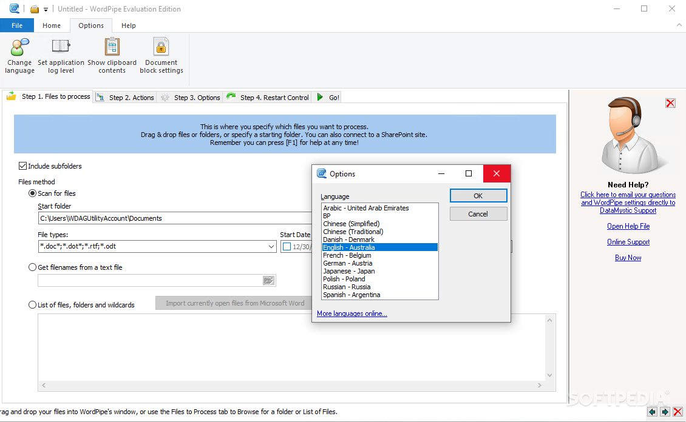This screenshot has height=422, width=686.
Task: Click the Go! tab
Action: (x=328, y=98)
